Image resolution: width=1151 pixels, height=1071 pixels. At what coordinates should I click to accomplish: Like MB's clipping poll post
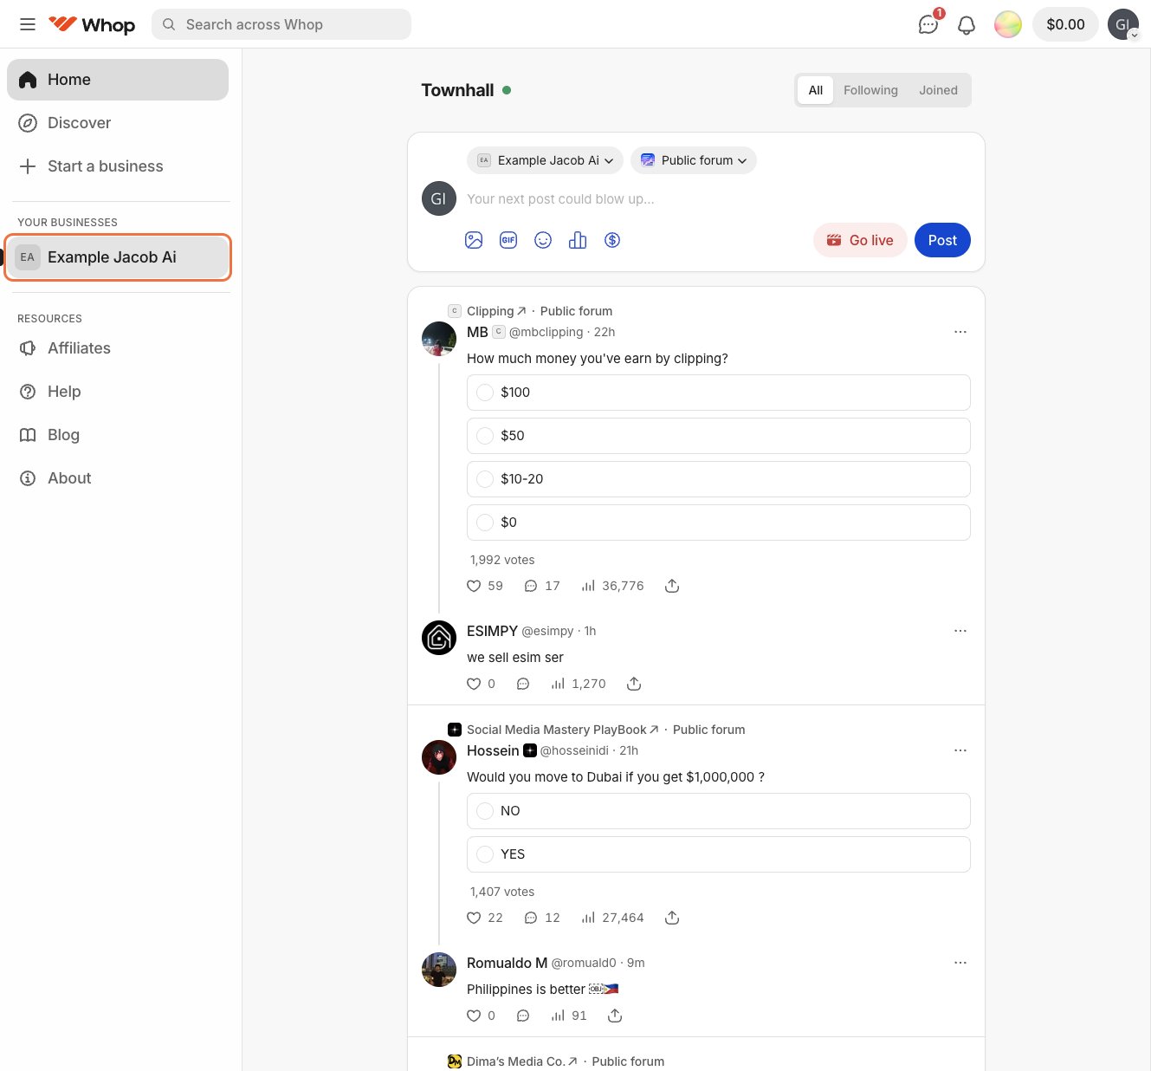click(x=474, y=586)
